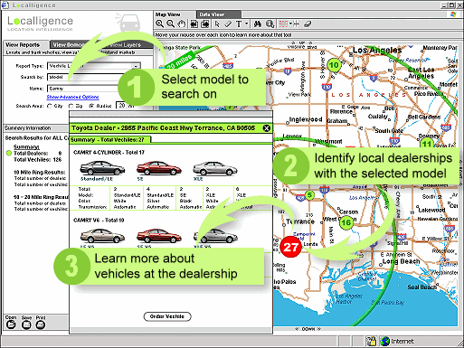This screenshot has width=464, height=348.
Task: Click the red 27 dealer marker
Action: (x=290, y=247)
